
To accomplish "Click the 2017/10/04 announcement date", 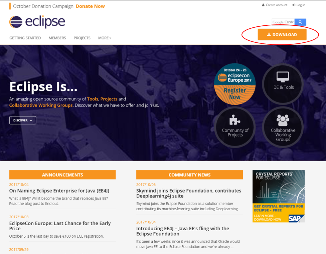I will 19,185.
